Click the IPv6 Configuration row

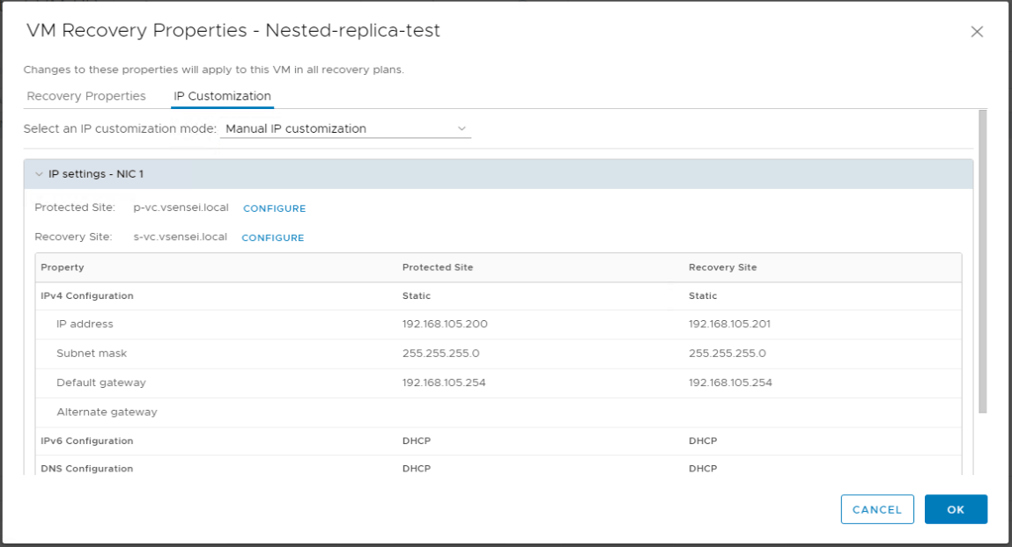point(87,441)
